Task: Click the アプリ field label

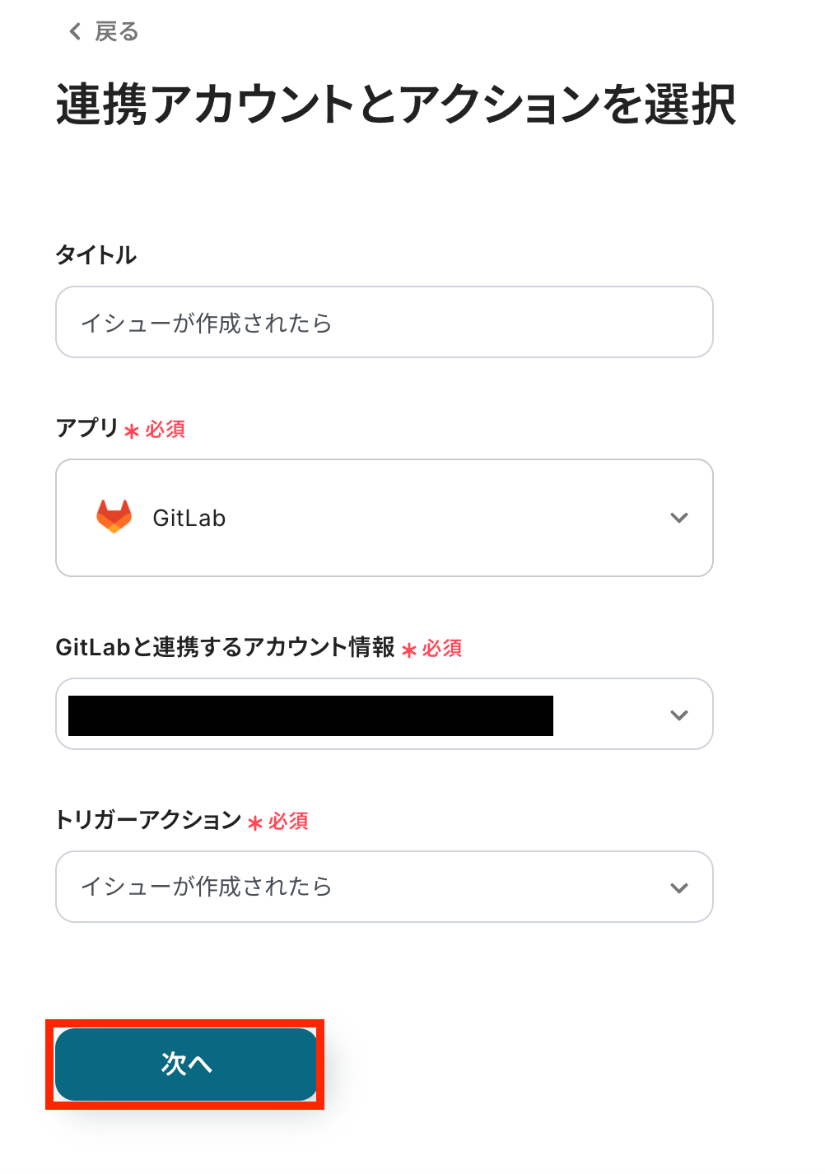Action: 86,428
